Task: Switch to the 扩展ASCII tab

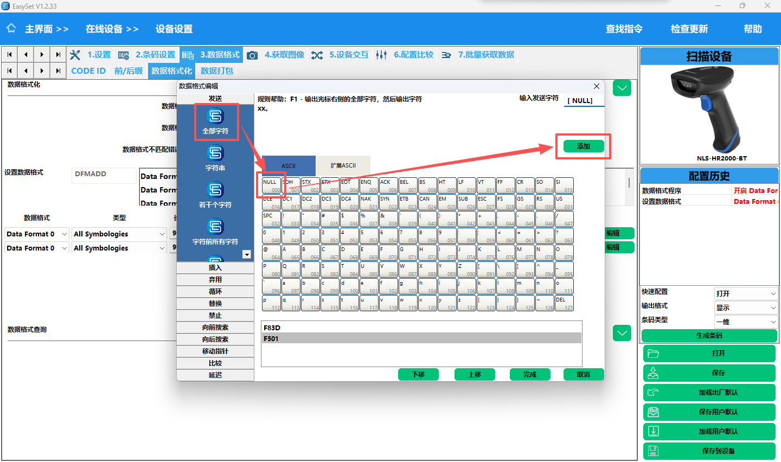Action: pos(343,166)
